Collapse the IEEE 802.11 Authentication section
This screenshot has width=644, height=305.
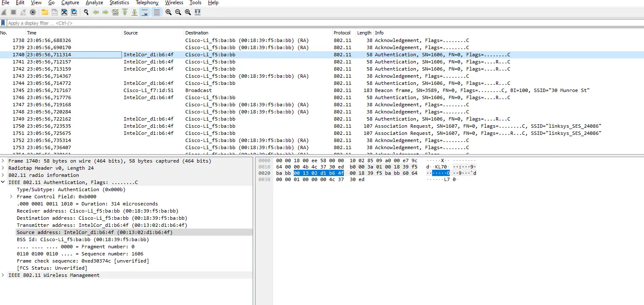tap(3, 182)
